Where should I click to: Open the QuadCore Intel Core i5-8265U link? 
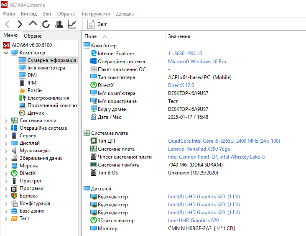click(224, 141)
